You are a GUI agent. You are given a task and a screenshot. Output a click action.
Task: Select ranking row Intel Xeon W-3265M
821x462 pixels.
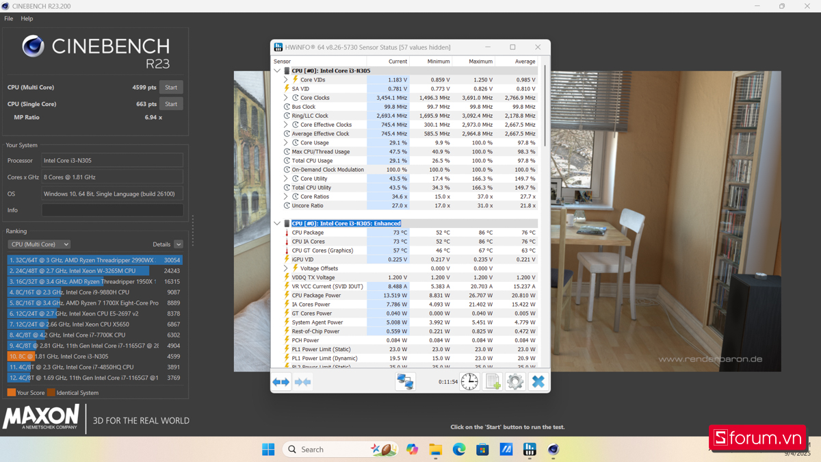(95, 271)
